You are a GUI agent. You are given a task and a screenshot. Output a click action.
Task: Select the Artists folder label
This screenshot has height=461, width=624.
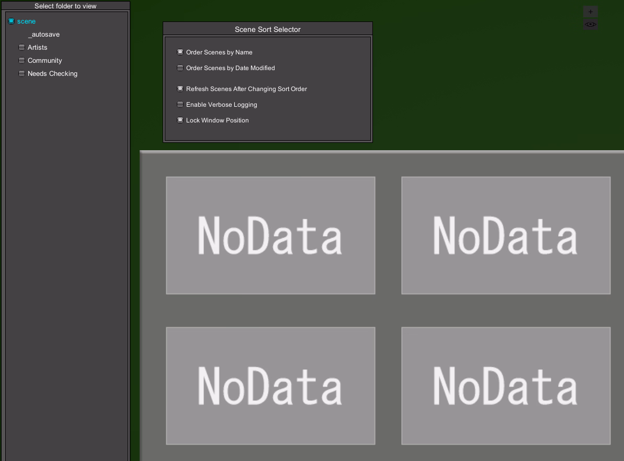[x=38, y=48]
